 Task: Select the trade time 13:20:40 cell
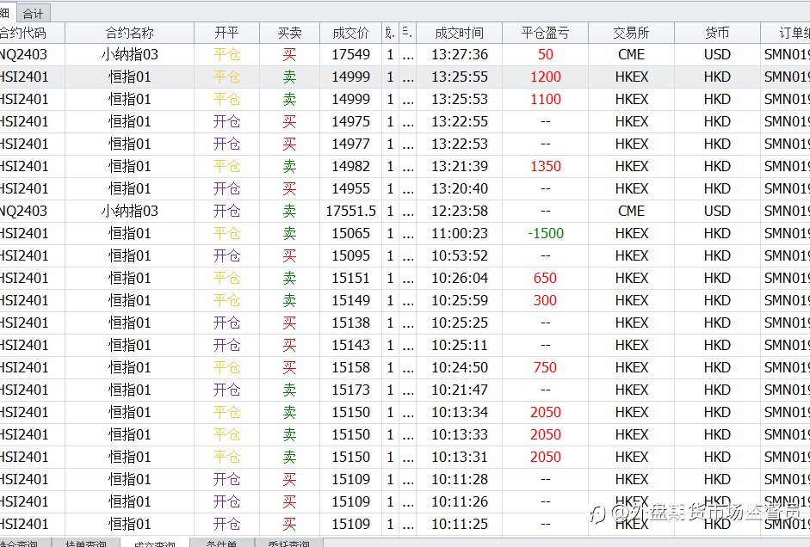460,189
